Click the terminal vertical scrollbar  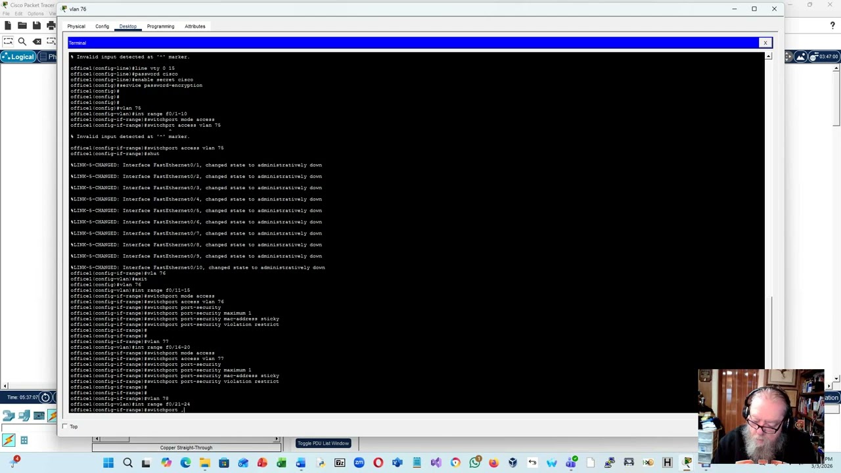coord(768,210)
